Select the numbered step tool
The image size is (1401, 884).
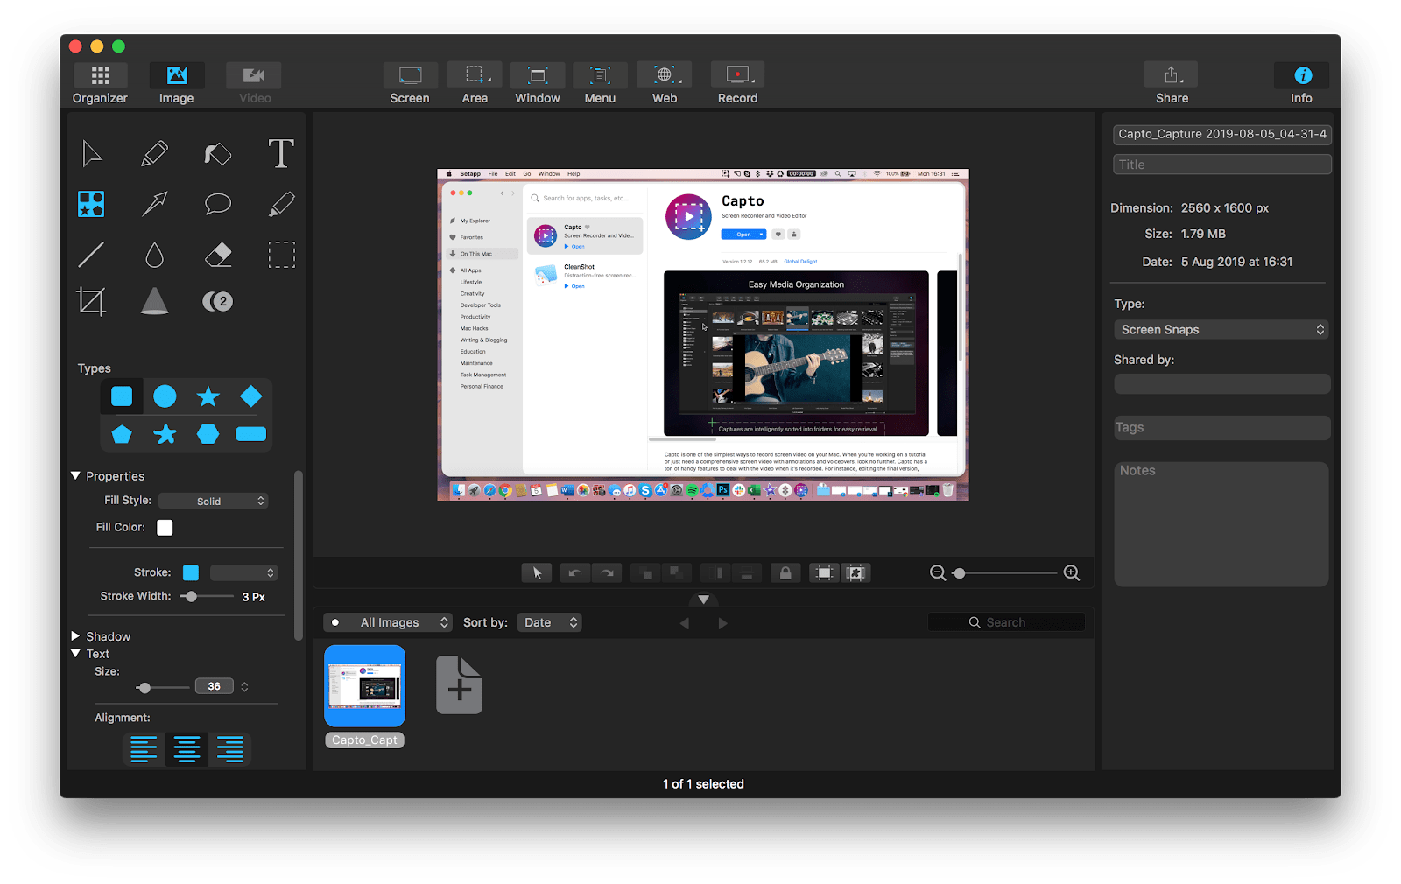(218, 301)
